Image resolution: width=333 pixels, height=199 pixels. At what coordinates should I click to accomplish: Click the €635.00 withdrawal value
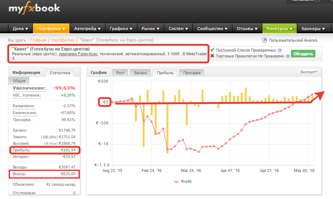[x=68, y=174]
